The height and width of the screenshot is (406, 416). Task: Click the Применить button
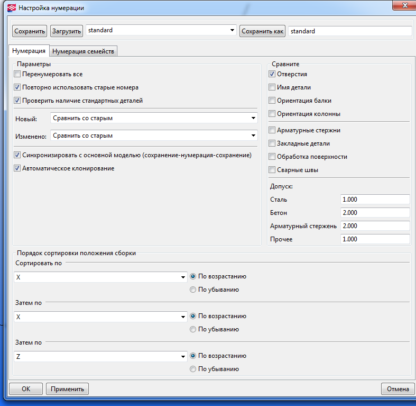pyautogui.click(x=67, y=389)
